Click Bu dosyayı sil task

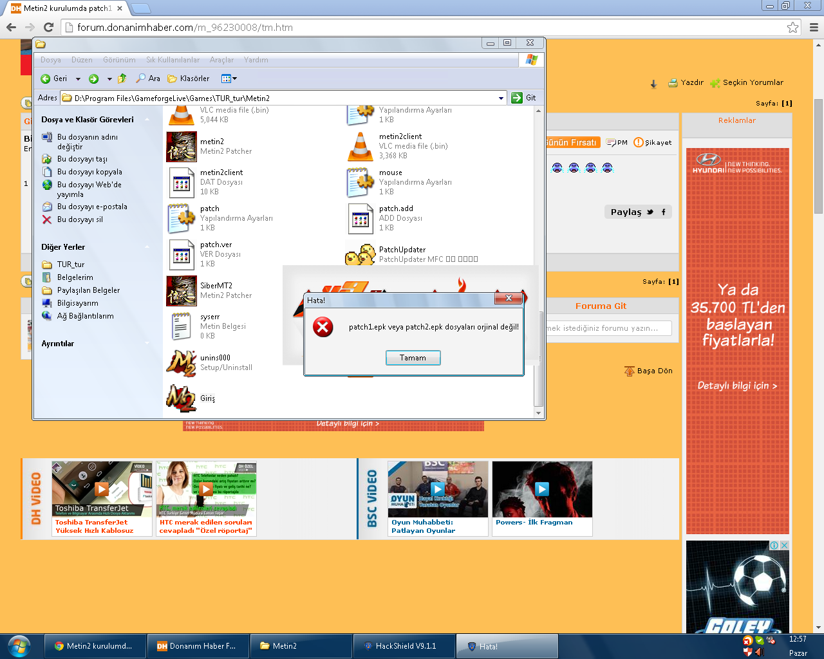(x=72, y=219)
